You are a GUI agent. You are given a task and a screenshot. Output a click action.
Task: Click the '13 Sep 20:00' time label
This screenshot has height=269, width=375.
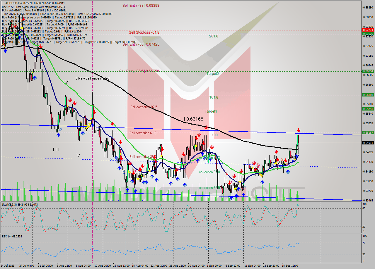pyautogui.click(x=271, y=266)
